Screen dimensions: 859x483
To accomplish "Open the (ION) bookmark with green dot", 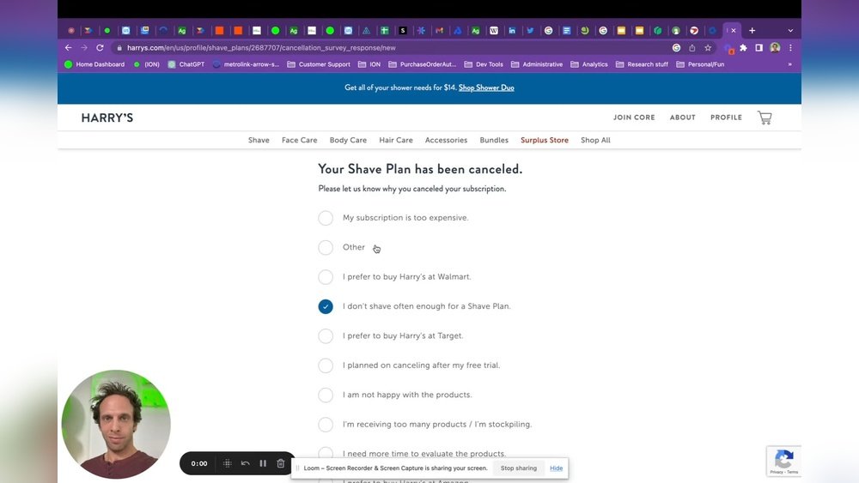I will pos(146,64).
